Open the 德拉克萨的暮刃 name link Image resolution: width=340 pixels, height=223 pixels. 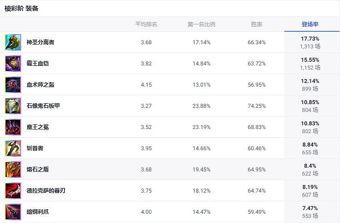(x=46, y=191)
